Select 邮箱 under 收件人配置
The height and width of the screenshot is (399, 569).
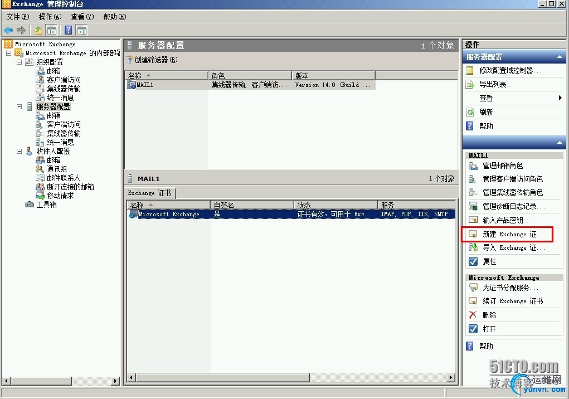pos(54,160)
